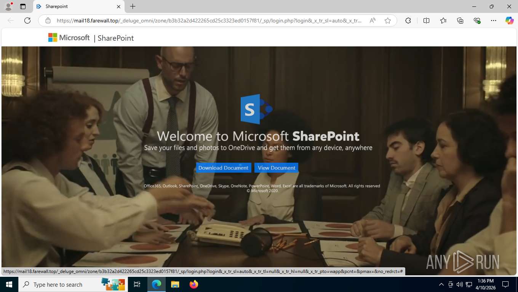The height and width of the screenshot is (292, 518).
Task: Open the Read aloud icon
Action: click(x=373, y=21)
